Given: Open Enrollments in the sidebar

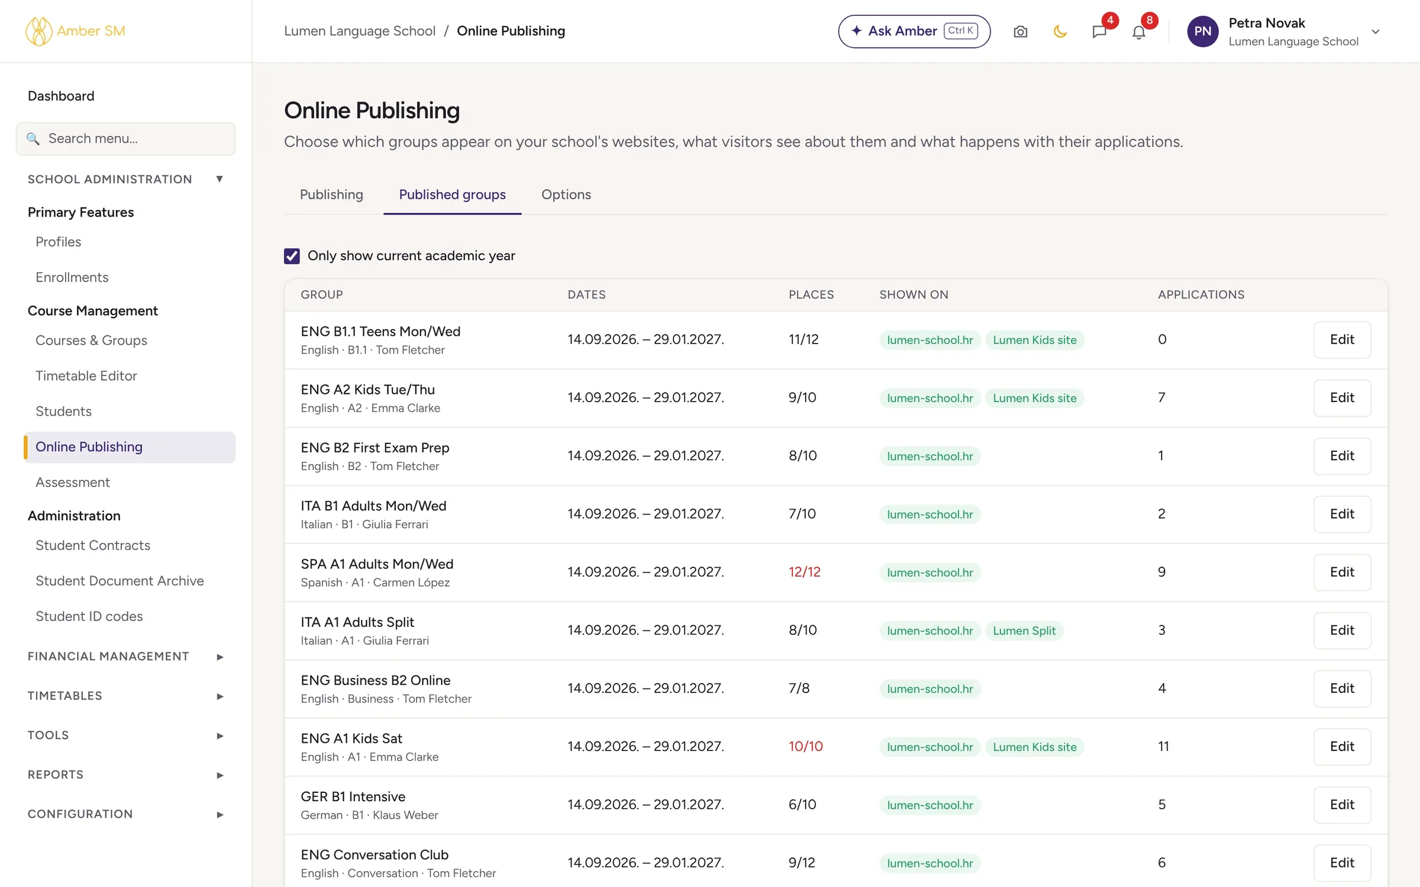Looking at the screenshot, I should coord(72,277).
